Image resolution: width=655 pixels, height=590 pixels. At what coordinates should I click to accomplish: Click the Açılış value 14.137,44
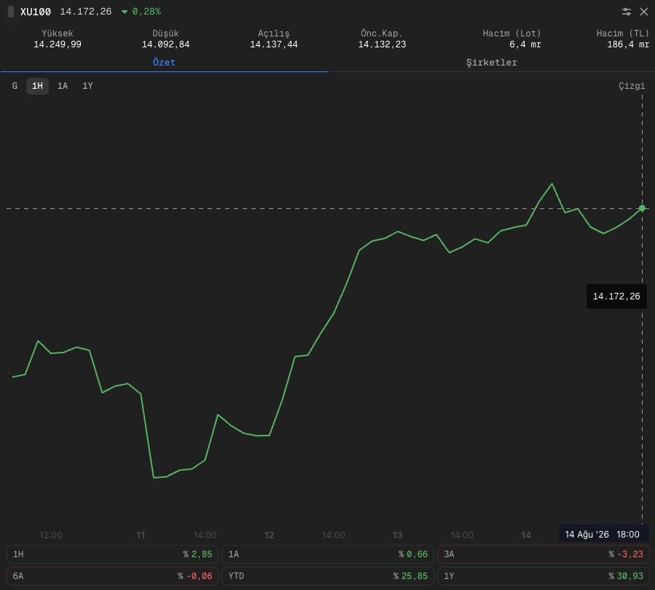click(274, 44)
